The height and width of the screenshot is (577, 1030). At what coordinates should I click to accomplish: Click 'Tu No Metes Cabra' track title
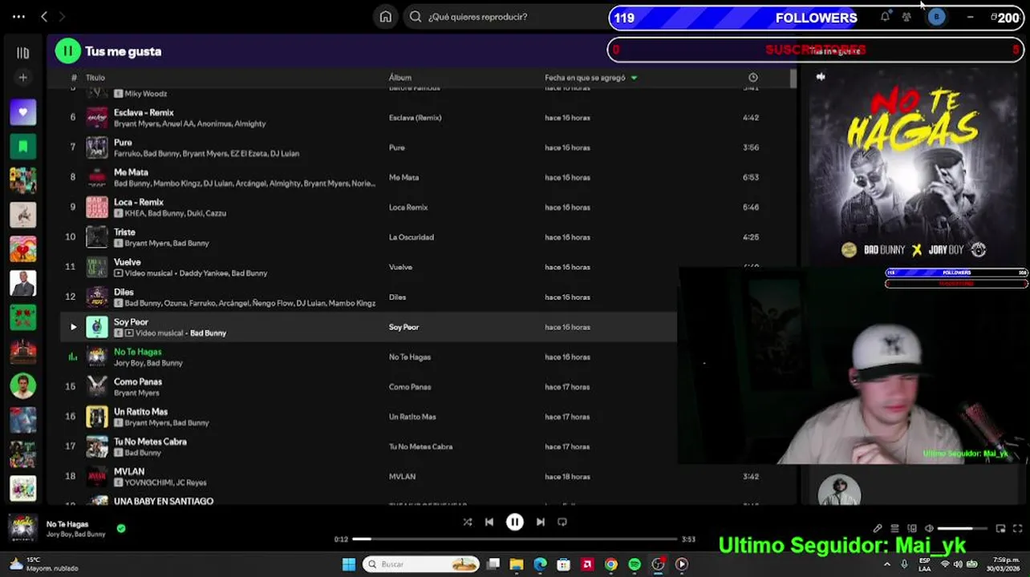click(150, 442)
